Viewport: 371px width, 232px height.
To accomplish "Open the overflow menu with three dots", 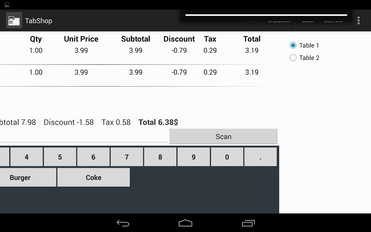I will [x=358, y=20].
